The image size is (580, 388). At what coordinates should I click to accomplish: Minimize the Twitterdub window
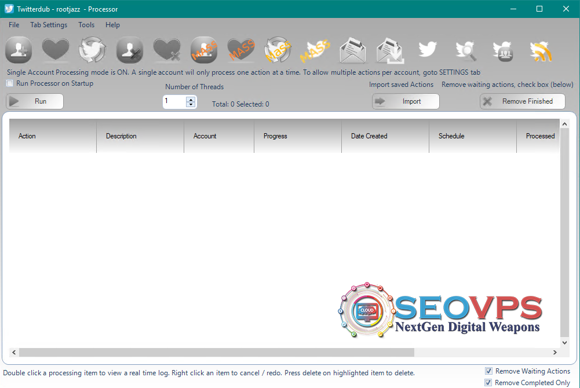pyautogui.click(x=513, y=9)
